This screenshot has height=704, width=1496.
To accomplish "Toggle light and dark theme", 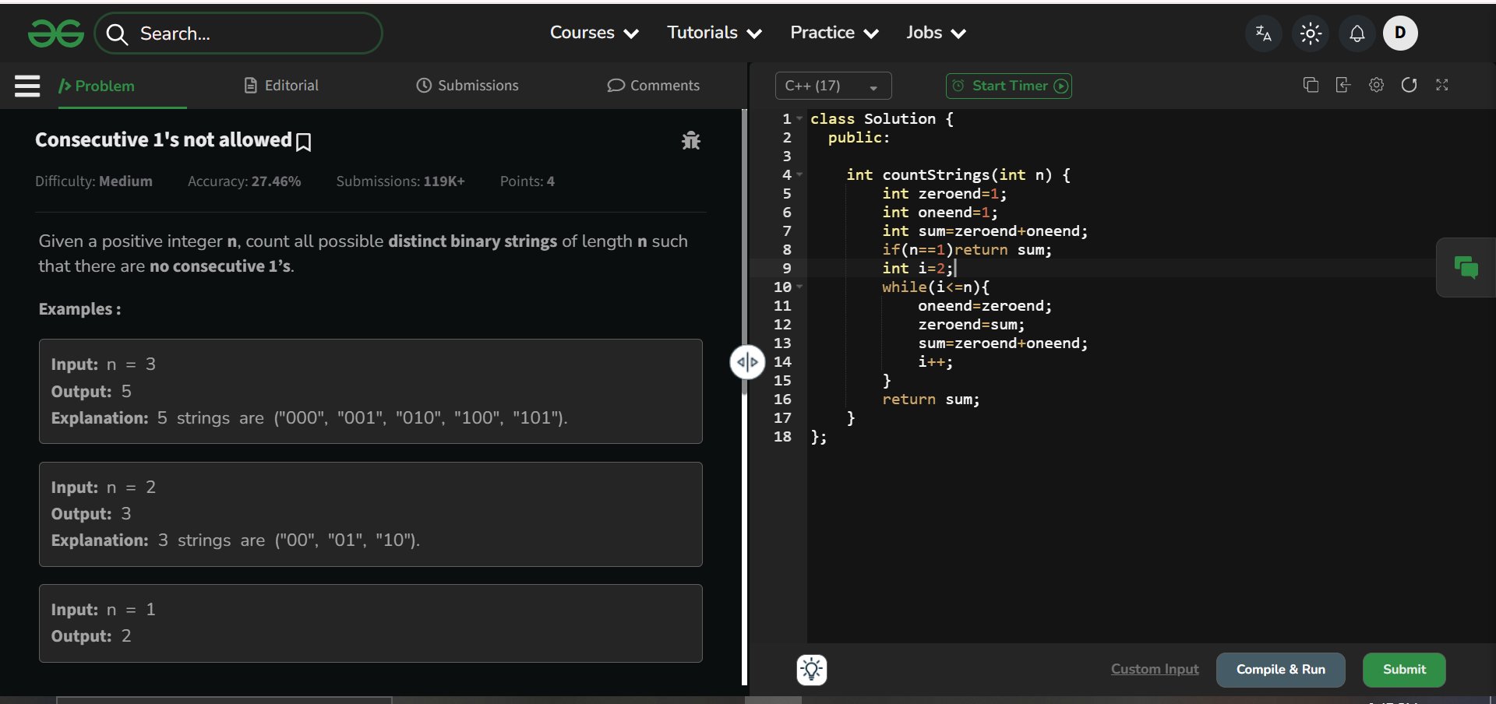I will coord(1311,33).
